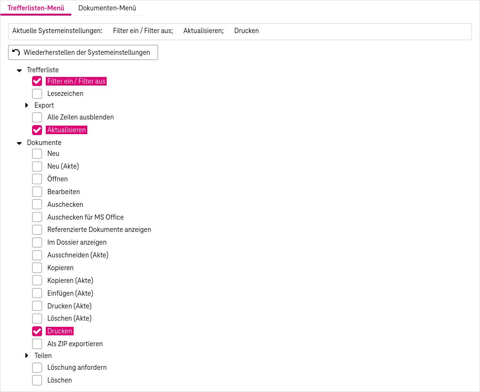This screenshot has height=392, width=480.
Task: Click the highlighted 'Aktualisieren' label
Action: (67, 130)
